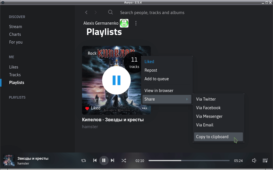Pause the playlist via the cover button
Viewport: 273px width, 170px height.
[116, 80]
